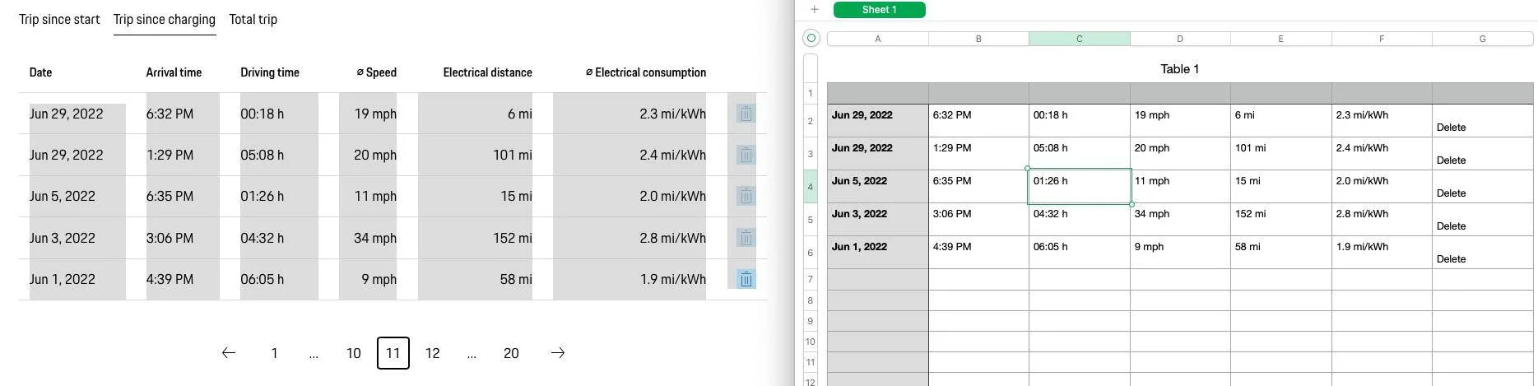The height and width of the screenshot is (386, 1538).
Task: Click trash icon on Jun 3, 2022 row
Action: click(x=746, y=238)
